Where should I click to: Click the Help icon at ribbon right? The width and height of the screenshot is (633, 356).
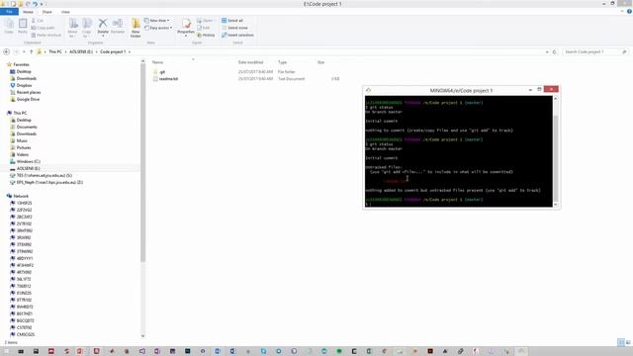point(629,11)
